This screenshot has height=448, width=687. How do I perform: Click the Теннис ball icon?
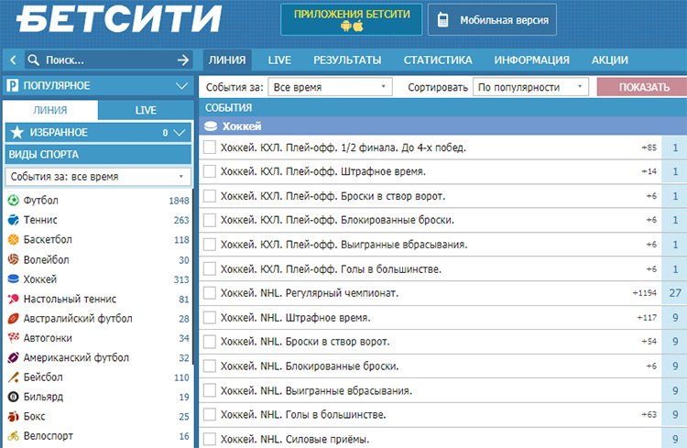pos(13,220)
